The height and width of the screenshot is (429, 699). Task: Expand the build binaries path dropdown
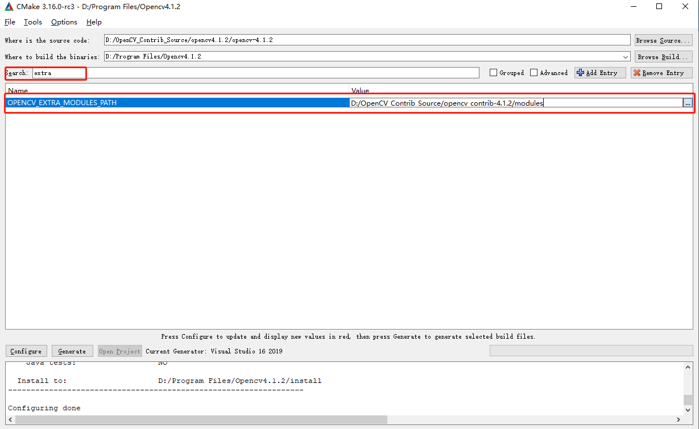click(626, 56)
